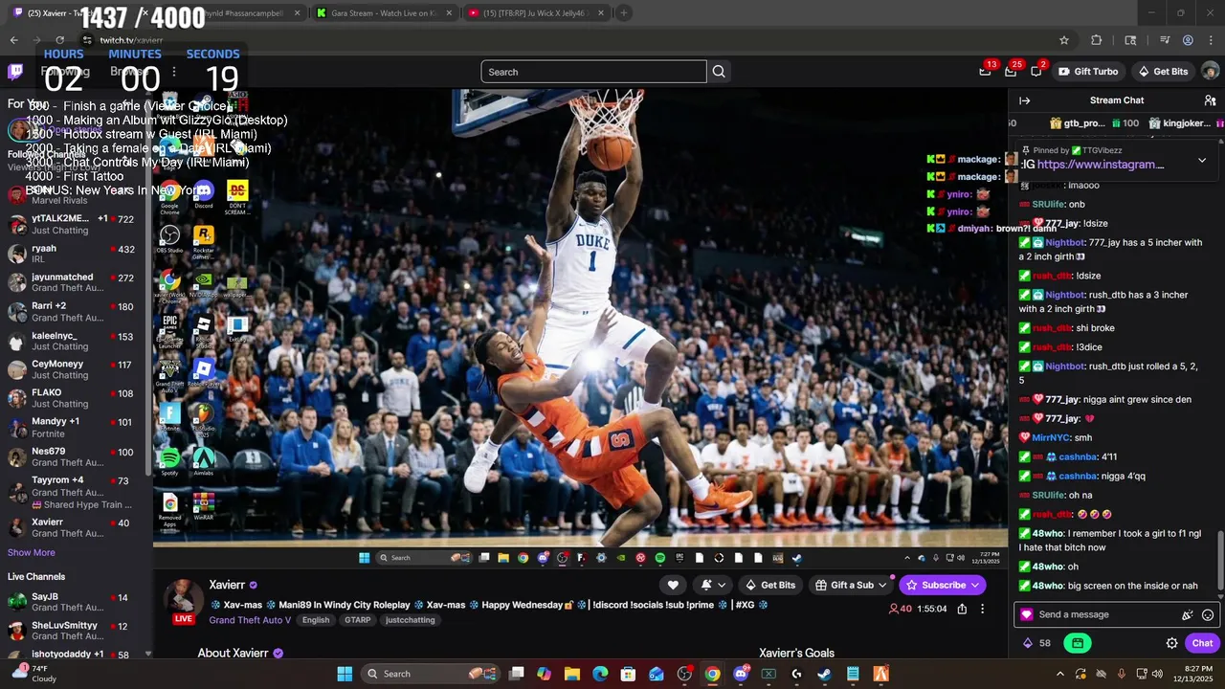Open FLAKO channel in sidebar
1225x689 pixels.
(72, 398)
